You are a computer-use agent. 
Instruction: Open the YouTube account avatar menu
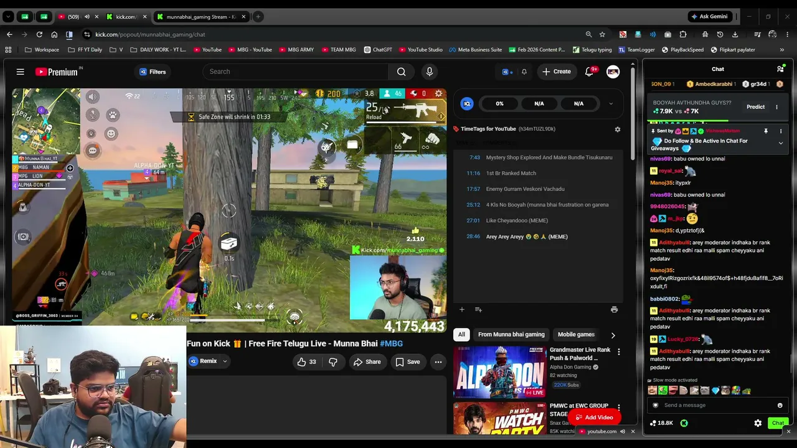click(x=613, y=72)
